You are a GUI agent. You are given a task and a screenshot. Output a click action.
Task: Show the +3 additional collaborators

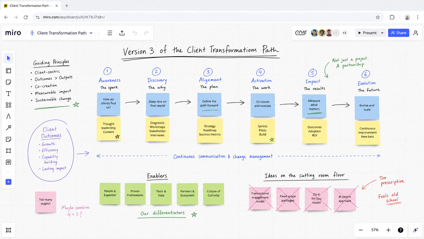(x=344, y=33)
